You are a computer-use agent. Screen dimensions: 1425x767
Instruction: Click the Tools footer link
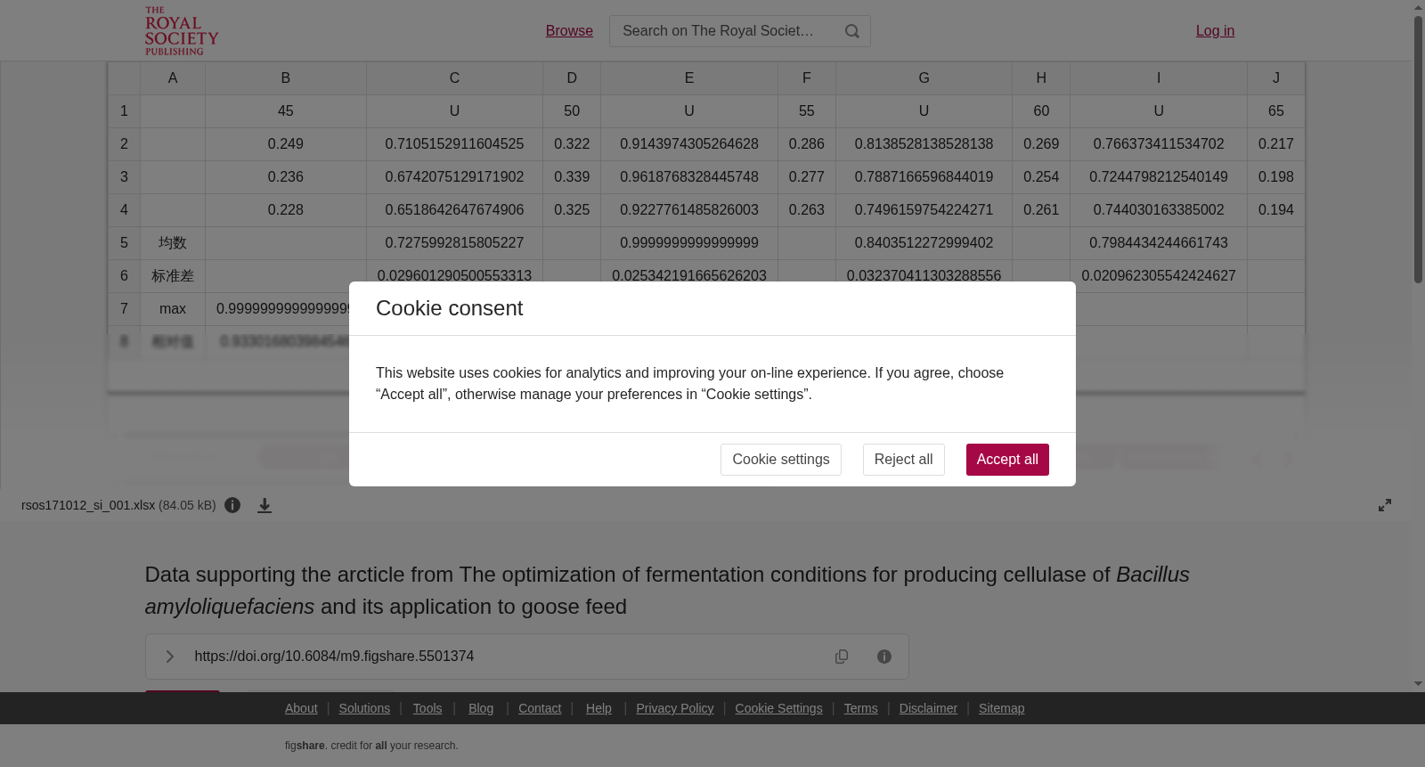[x=427, y=708]
